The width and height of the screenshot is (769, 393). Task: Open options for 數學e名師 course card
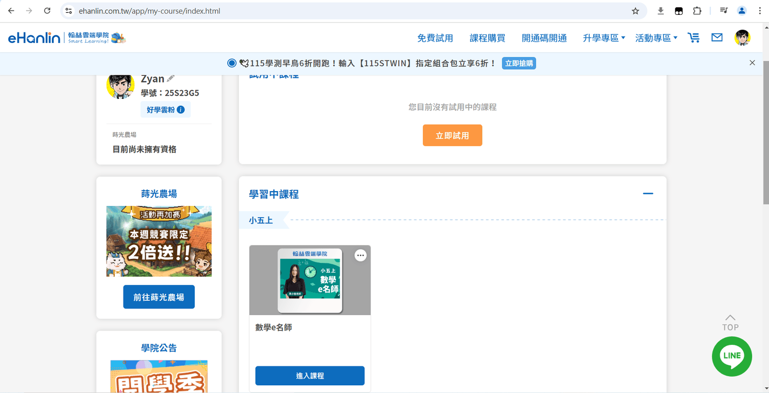[x=361, y=255]
